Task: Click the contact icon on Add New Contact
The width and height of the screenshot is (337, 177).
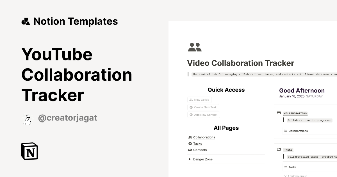Action: pyautogui.click(x=191, y=115)
